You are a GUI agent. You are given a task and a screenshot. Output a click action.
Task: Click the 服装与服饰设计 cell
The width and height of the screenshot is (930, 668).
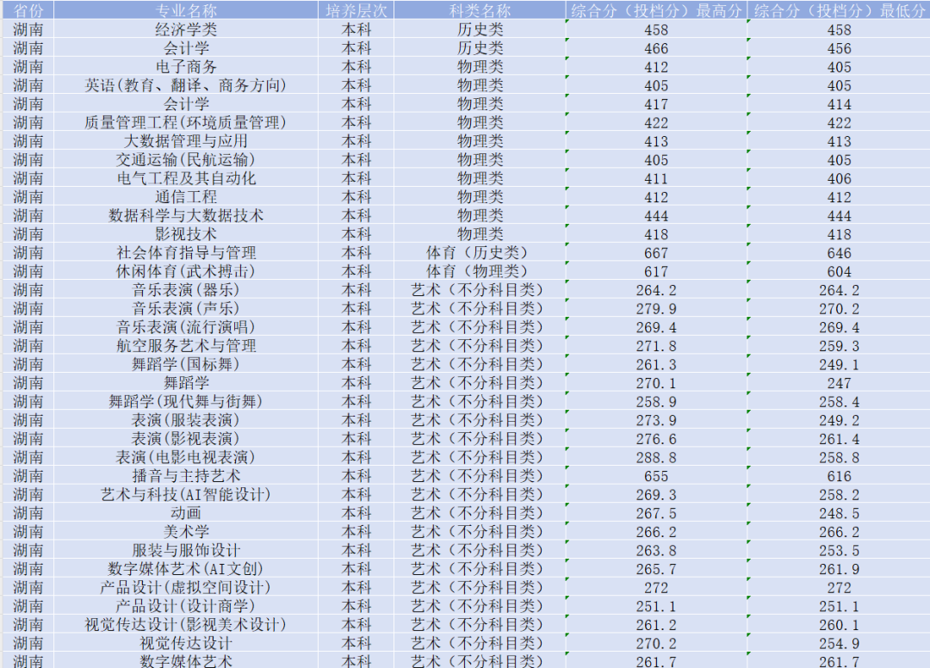(x=186, y=549)
